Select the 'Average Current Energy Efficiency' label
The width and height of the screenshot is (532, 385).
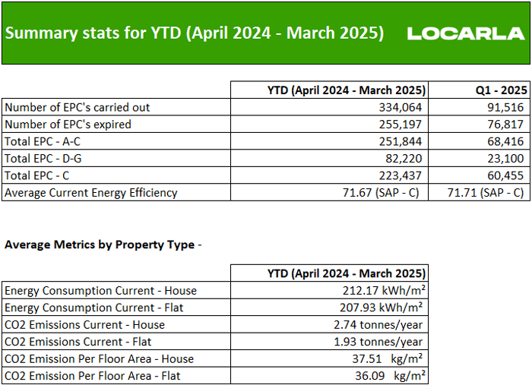pyautogui.click(x=91, y=193)
